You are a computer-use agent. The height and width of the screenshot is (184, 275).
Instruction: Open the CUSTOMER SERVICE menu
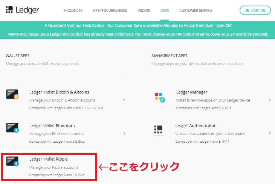[196, 11]
